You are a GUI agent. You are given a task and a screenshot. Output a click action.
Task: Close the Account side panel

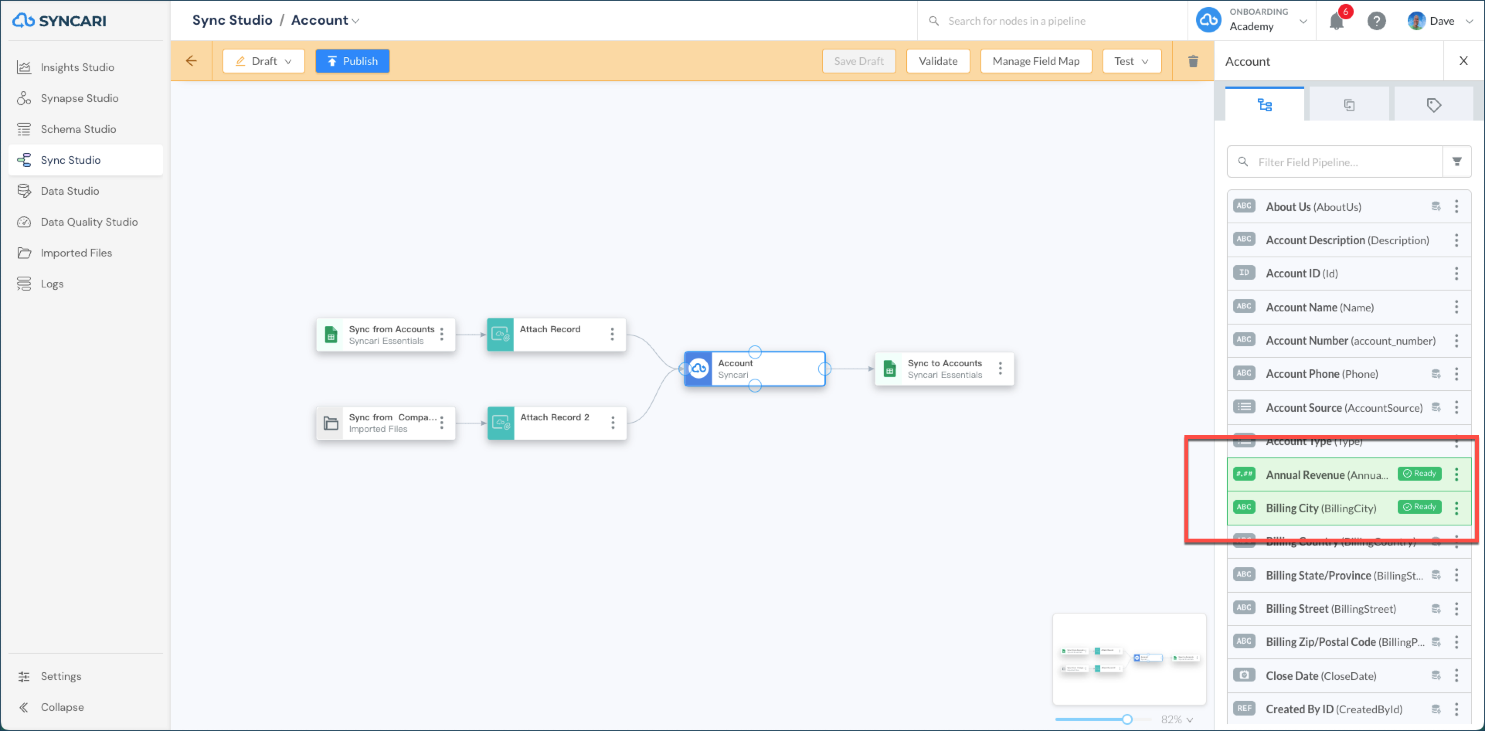(x=1463, y=61)
